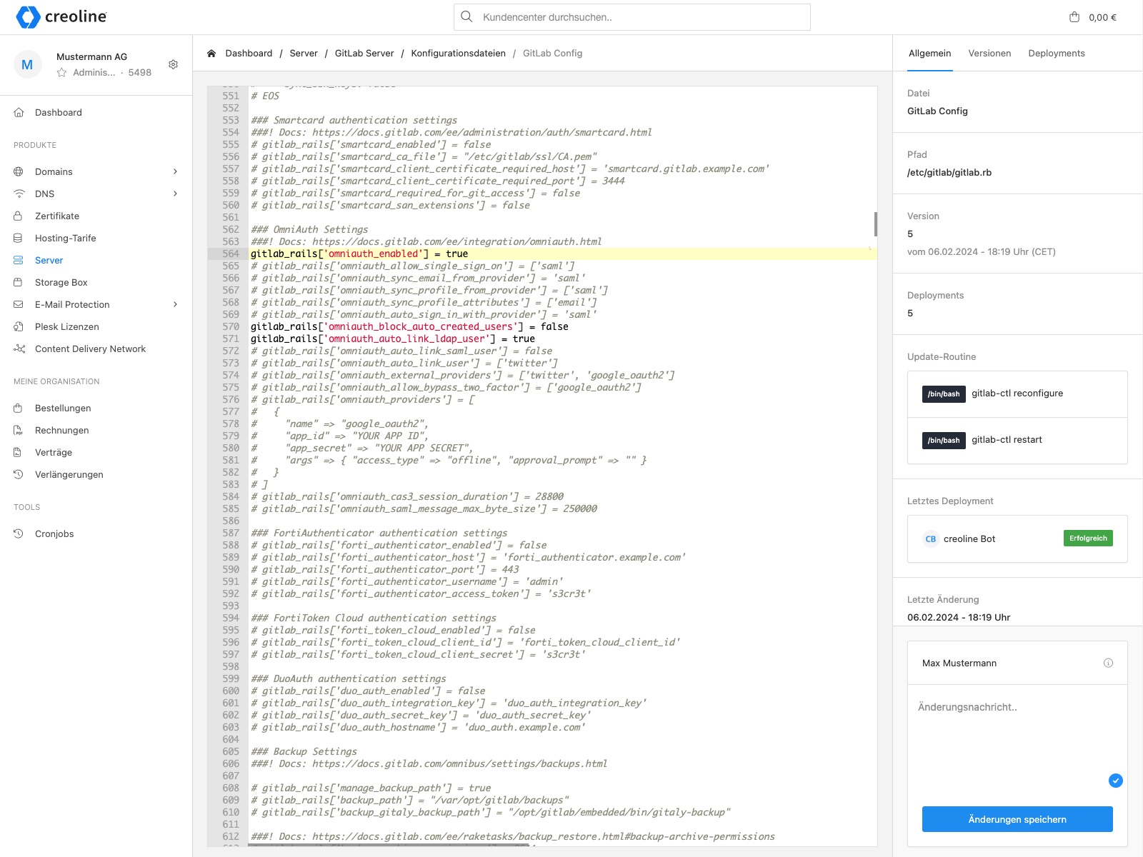Viewport: 1143px width, 857px height.
Task: Go to Dashboard breadcrumb link
Action: pos(249,54)
